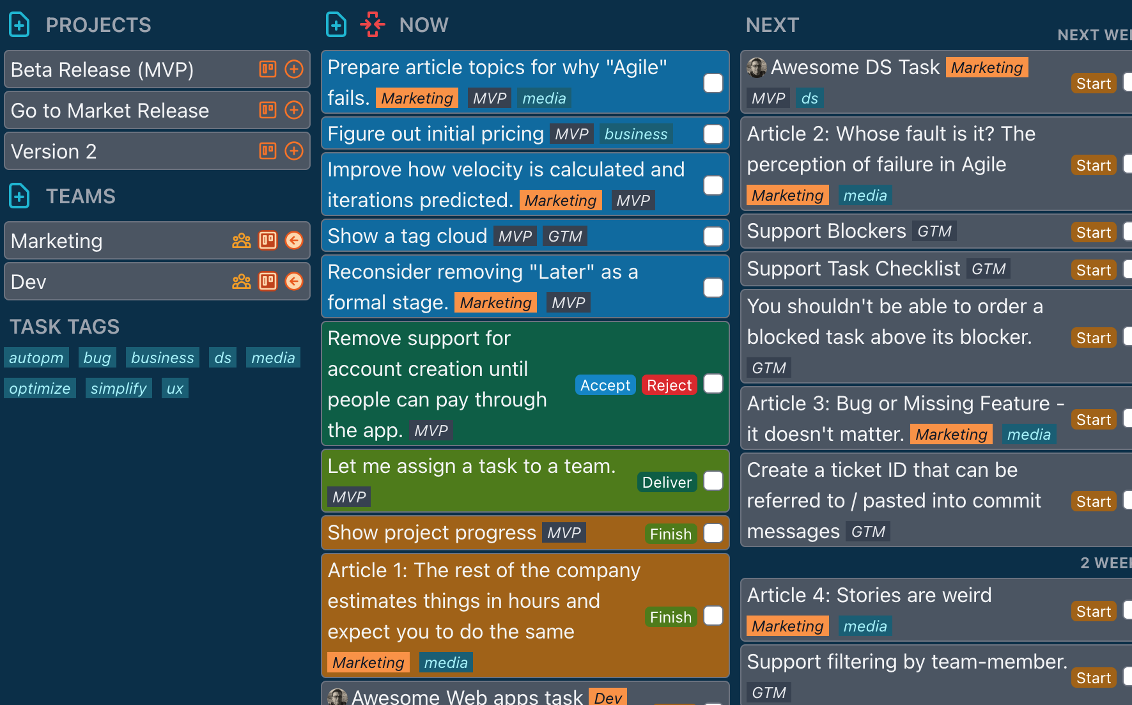This screenshot has width=1132, height=705.
Task: Check off the Show a tag cloud task
Action: [x=713, y=236]
